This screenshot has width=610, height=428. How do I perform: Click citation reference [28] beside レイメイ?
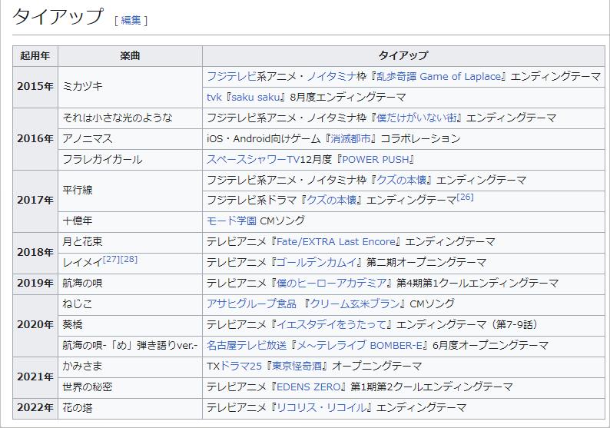[129, 259]
